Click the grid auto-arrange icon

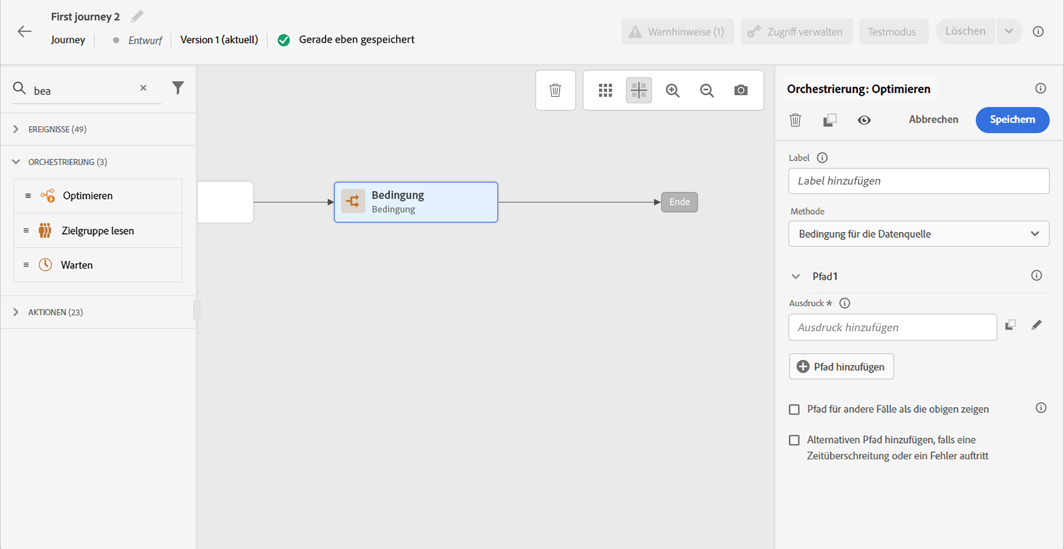[x=605, y=90]
